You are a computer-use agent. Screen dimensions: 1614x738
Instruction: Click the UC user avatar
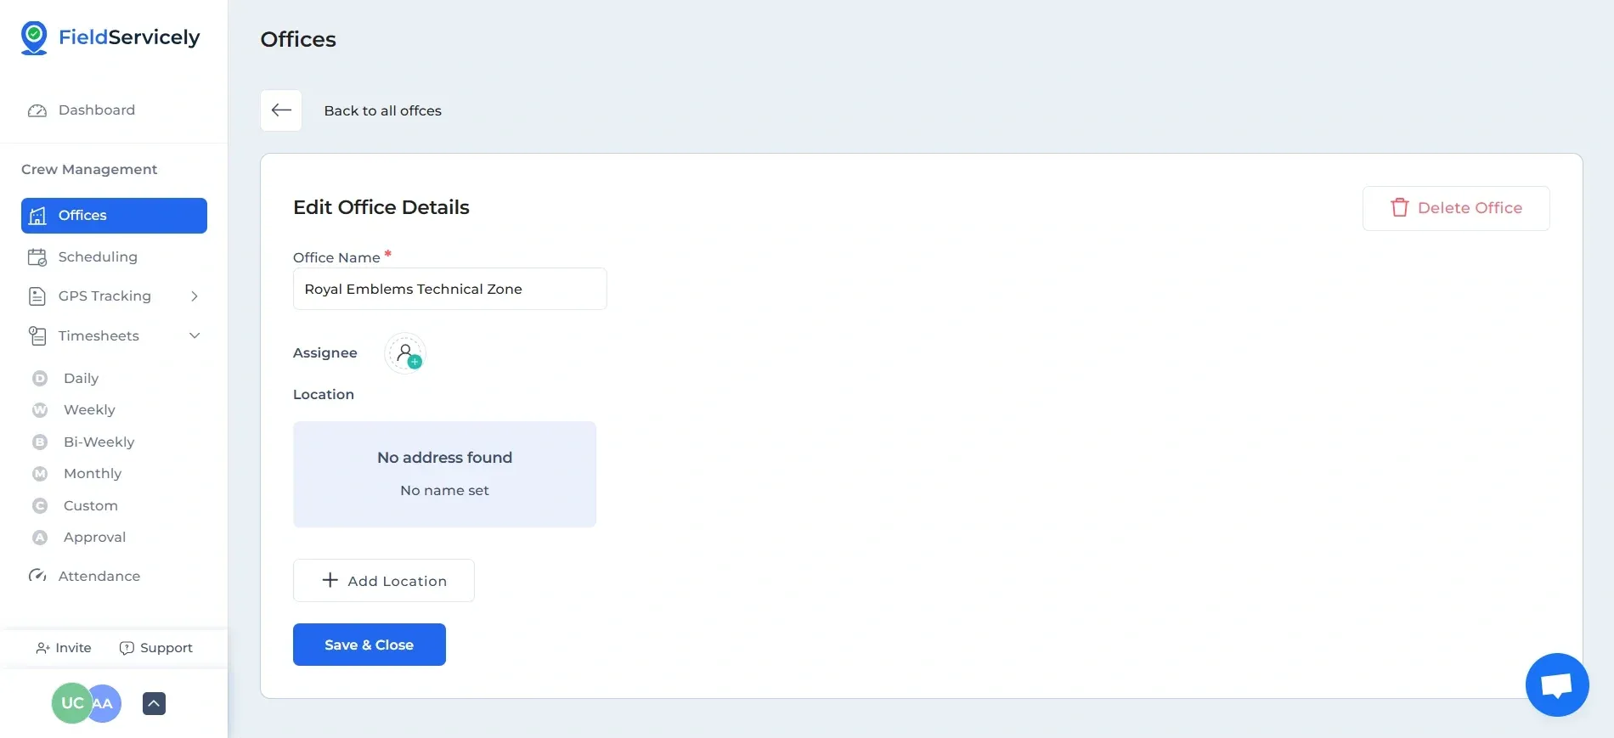pos(71,703)
